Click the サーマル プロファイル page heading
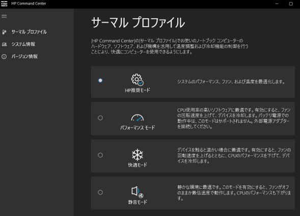Viewport: 300px width, 216px height. (138, 22)
